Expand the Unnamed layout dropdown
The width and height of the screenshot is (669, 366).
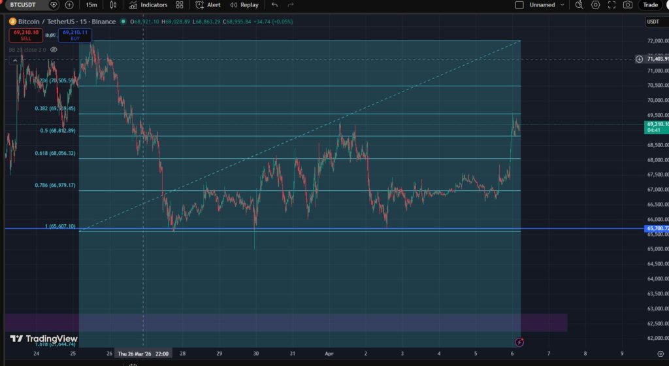click(563, 5)
